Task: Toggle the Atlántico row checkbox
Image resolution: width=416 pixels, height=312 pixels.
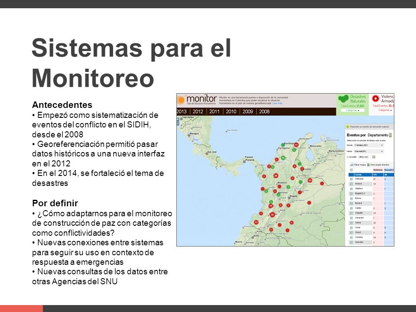Action: pos(351,188)
